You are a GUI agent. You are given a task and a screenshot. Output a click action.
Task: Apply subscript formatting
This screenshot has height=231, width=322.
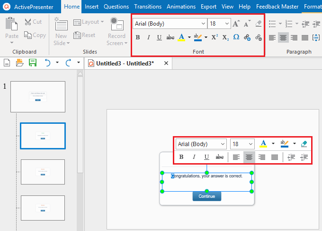pos(225,37)
